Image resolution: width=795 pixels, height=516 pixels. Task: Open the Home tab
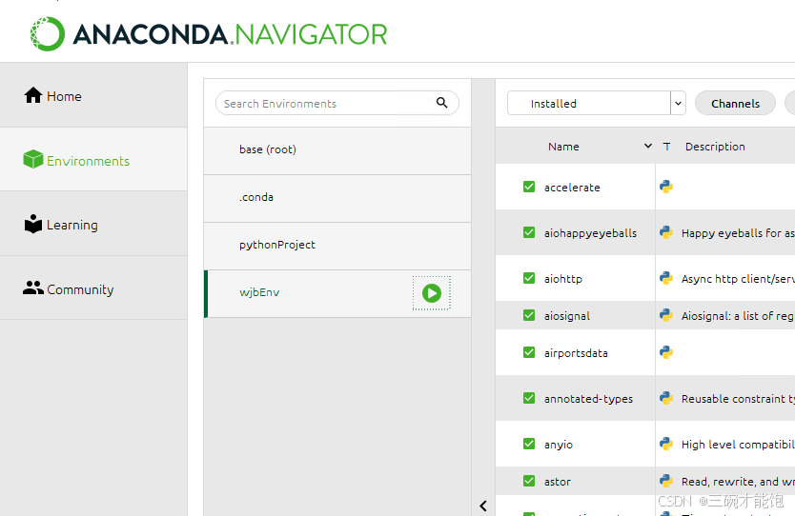click(93, 95)
